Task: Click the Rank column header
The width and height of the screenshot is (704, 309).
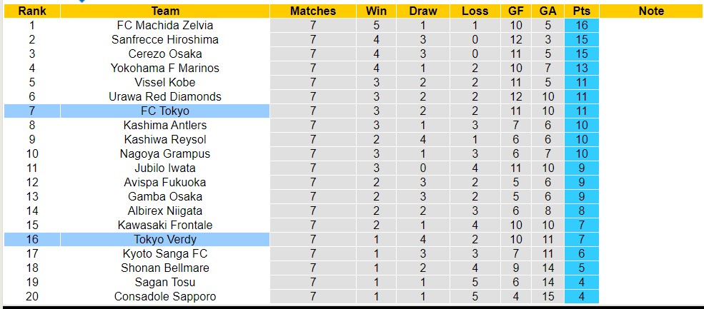Action: (31, 11)
